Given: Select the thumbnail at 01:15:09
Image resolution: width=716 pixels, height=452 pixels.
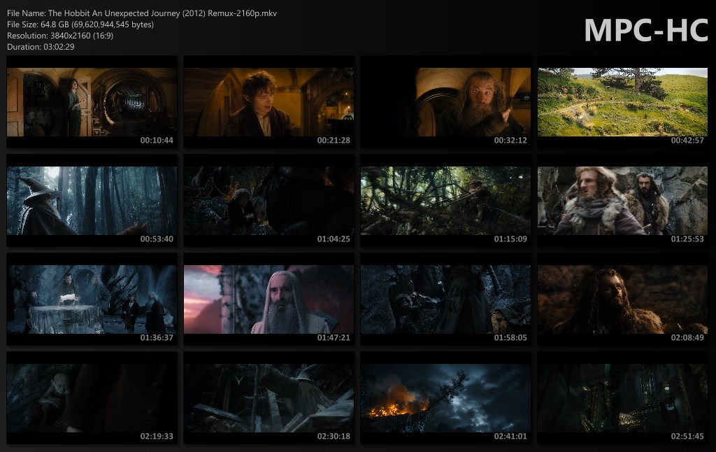Looking at the screenshot, I should coord(445,200).
